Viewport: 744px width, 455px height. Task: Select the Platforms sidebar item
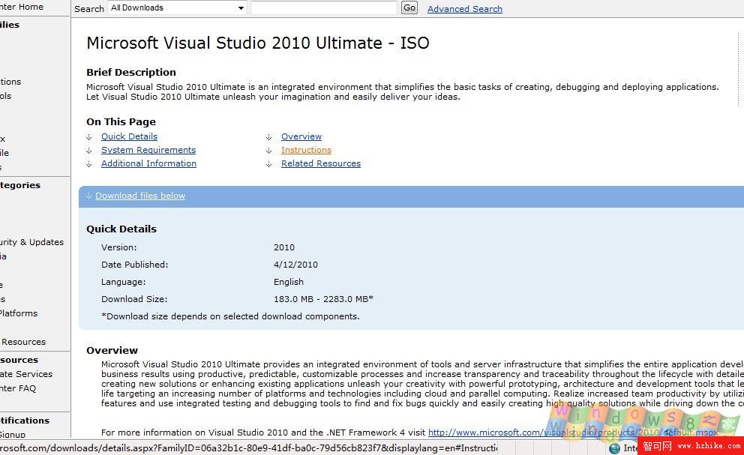pos(19,313)
